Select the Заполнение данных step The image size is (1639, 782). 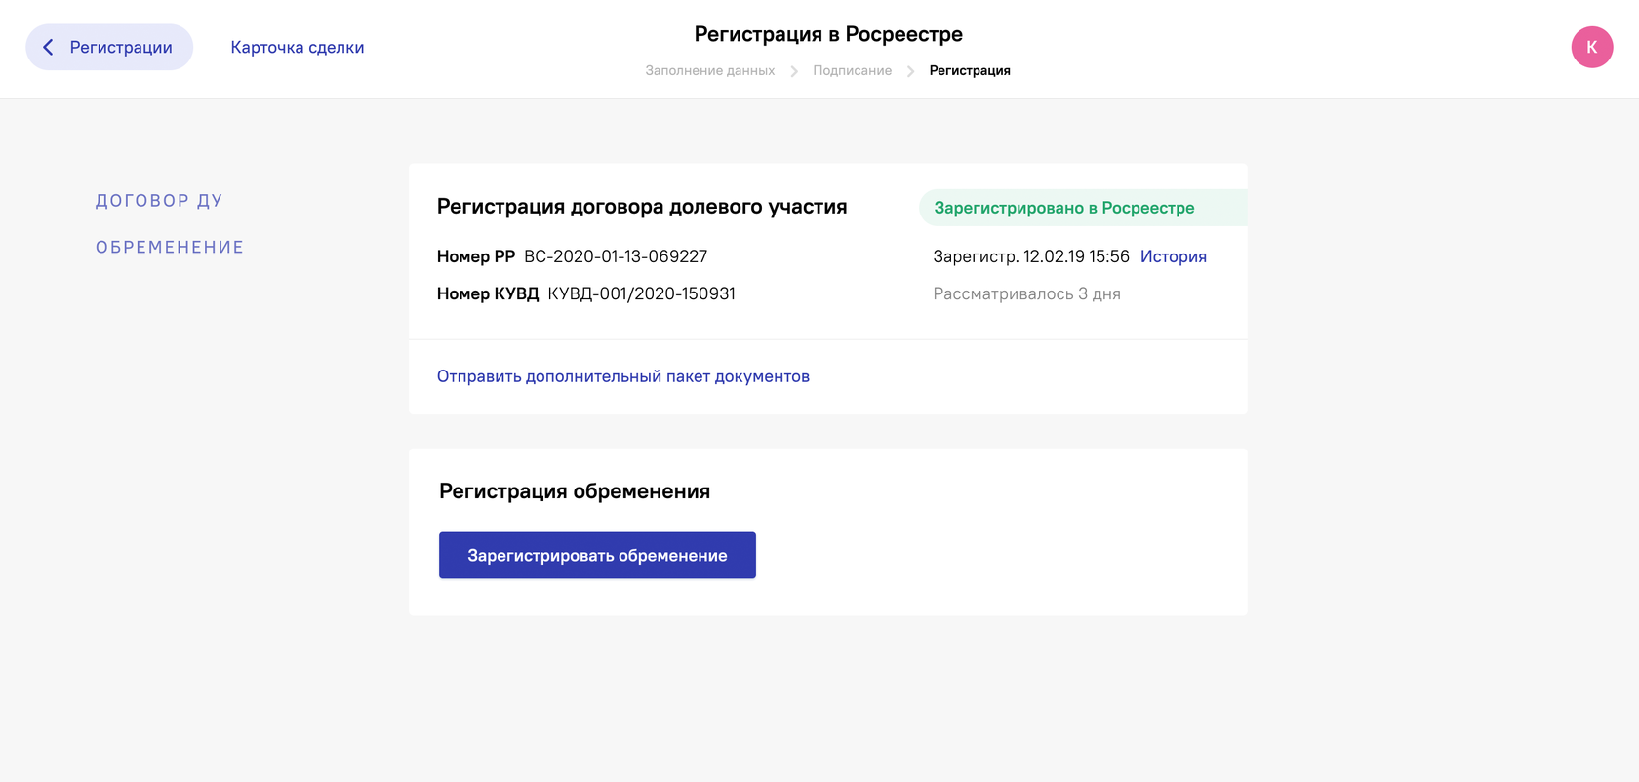pos(709,70)
